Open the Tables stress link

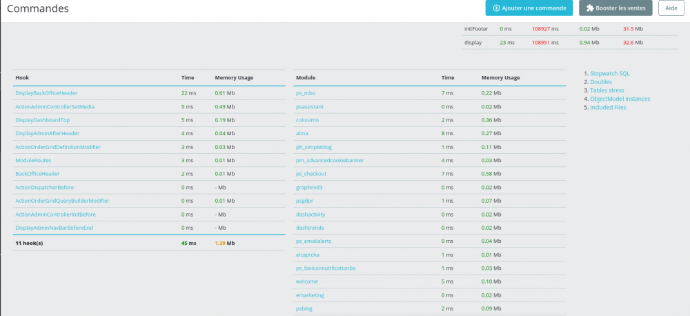pyautogui.click(x=607, y=90)
